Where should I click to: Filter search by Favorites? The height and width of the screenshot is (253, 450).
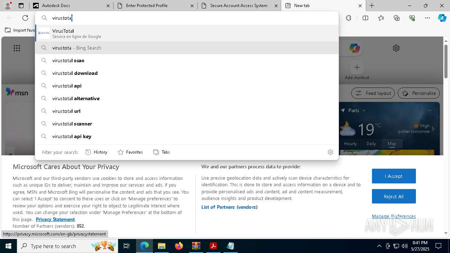point(130,152)
